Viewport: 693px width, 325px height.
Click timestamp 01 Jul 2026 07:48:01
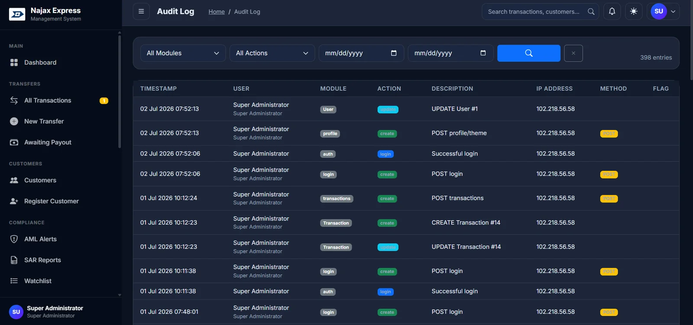pyautogui.click(x=169, y=312)
